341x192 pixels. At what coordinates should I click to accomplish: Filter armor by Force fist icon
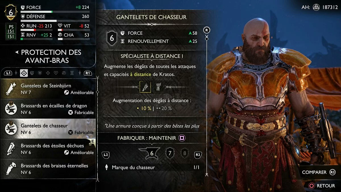point(32,73)
